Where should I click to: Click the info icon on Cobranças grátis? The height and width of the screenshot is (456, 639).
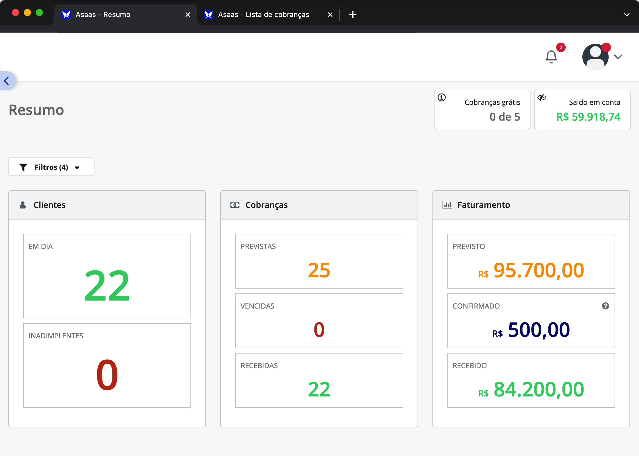click(x=442, y=97)
